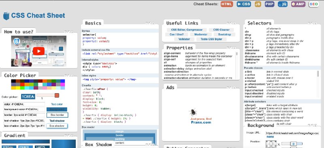The height and width of the screenshot is (148, 324).
Task: Close the Basics panel with its x
Action: (153, 23)
